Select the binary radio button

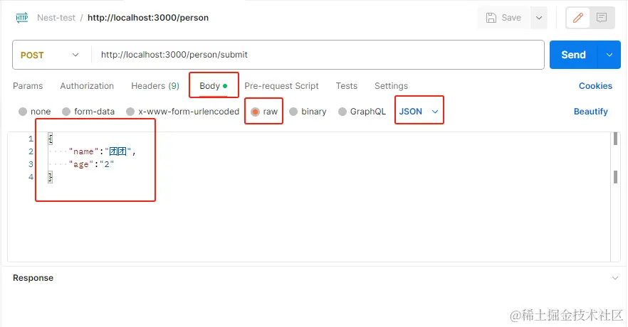coord(293,112)
